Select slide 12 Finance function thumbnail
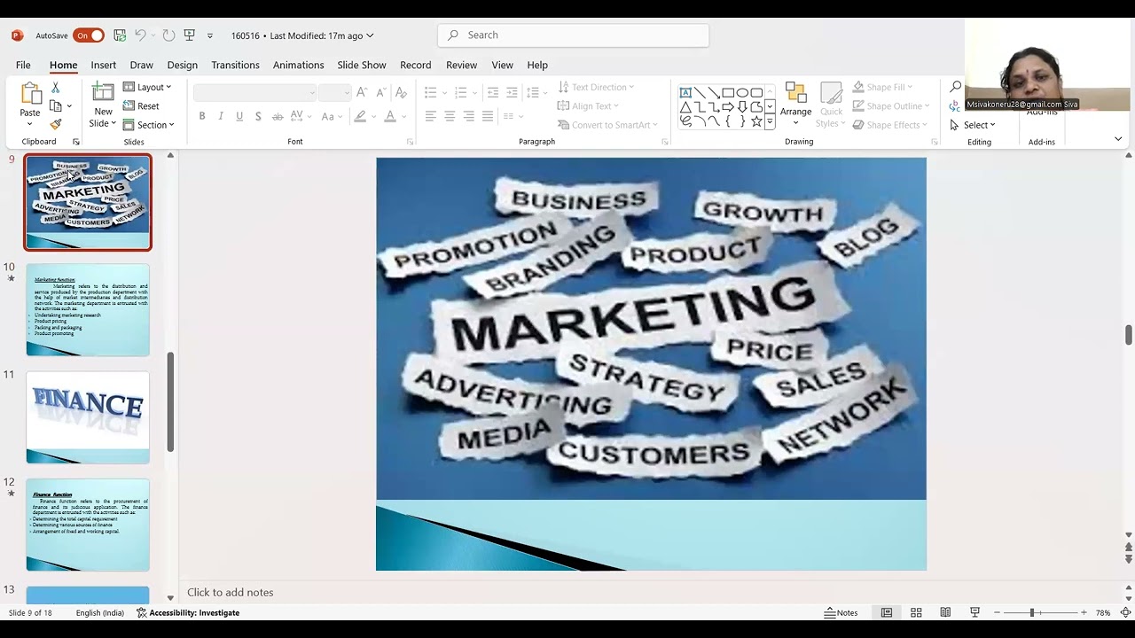Image resolution: width=1135 pixels, height=638 pixels. point(88,525)
